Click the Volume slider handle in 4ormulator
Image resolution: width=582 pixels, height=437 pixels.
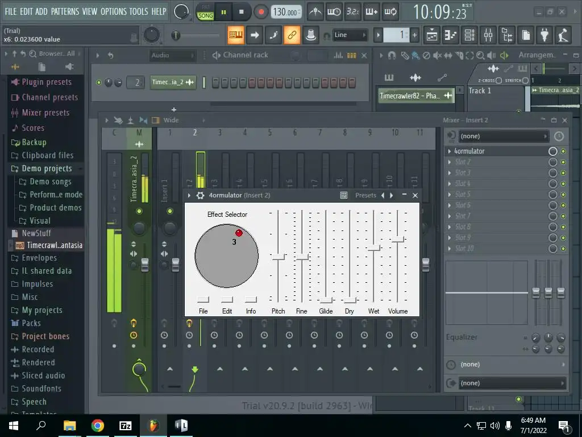(x=398, y=239)
